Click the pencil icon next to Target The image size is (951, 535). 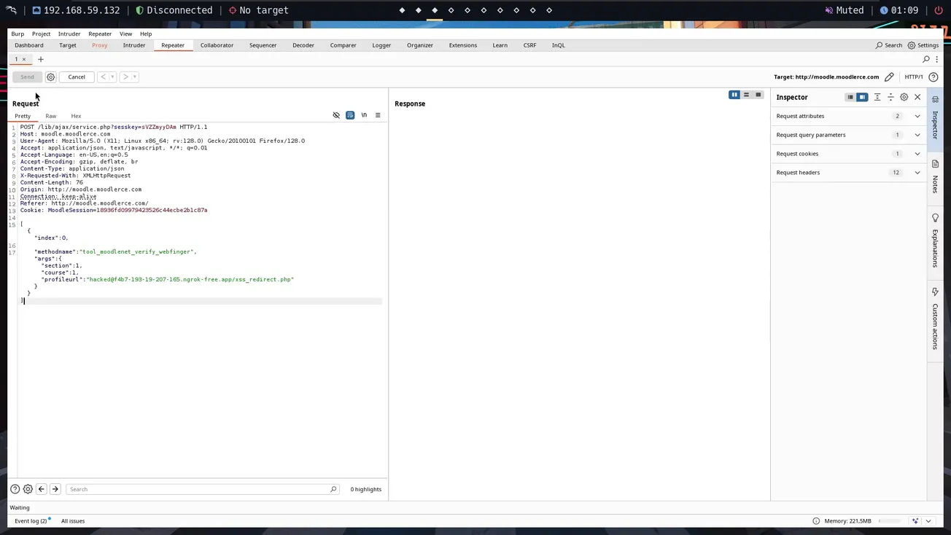tap(889, 77)
